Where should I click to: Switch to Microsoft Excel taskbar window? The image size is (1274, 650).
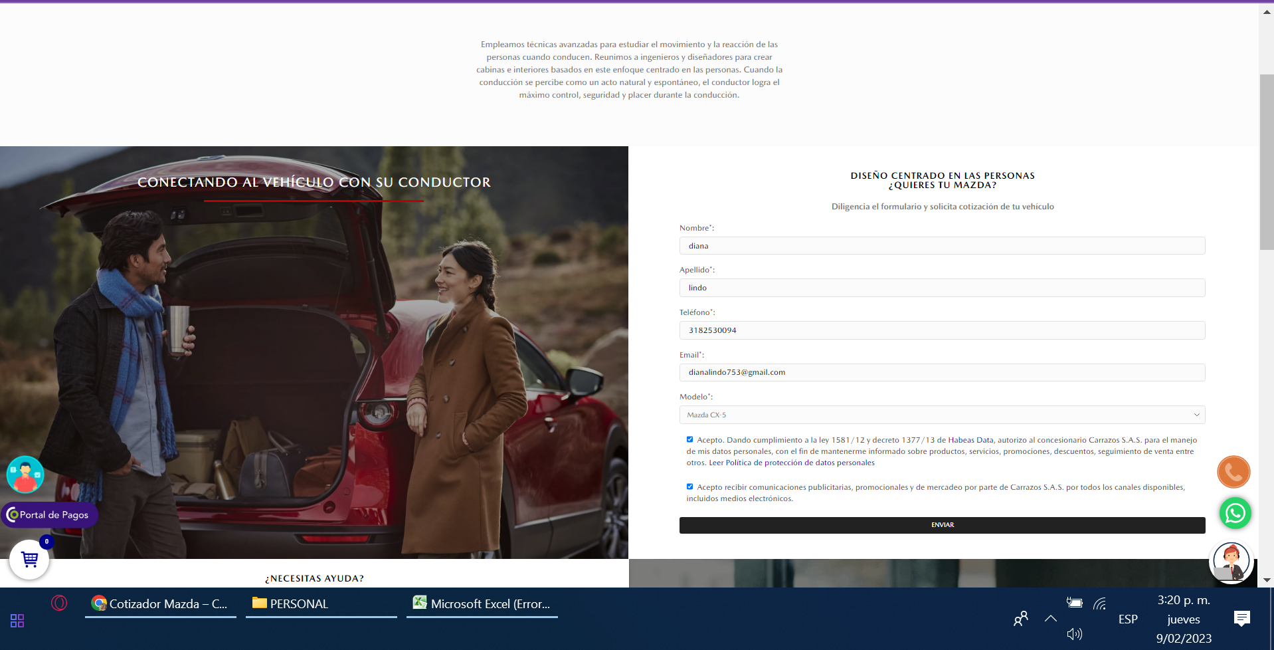point(482,603)
